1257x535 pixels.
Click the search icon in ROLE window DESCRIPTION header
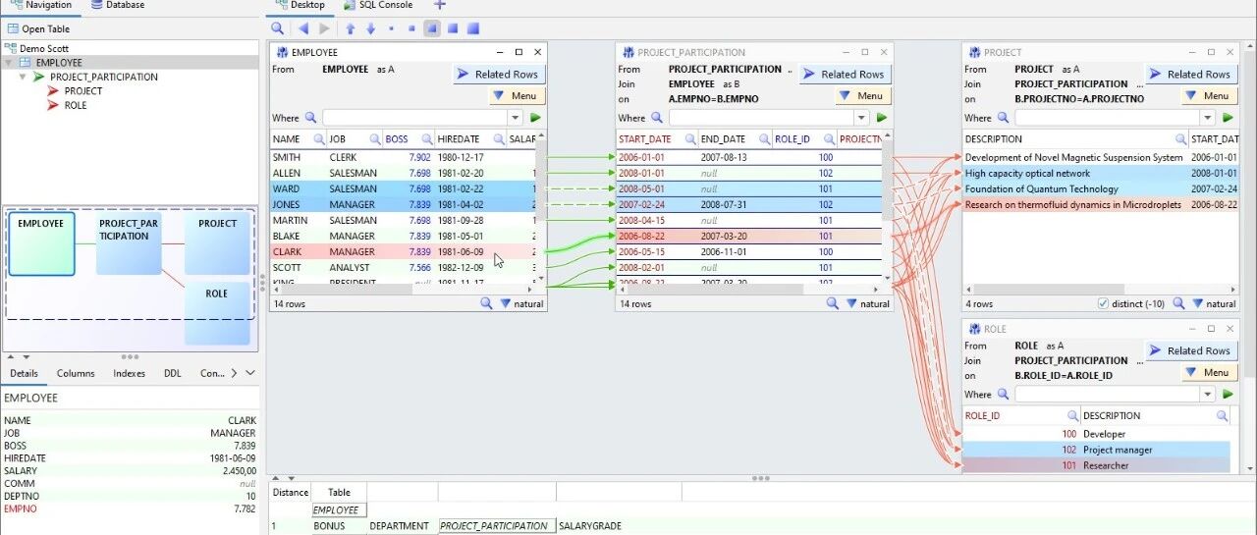pyautogui.click(x=1223, y=415)
